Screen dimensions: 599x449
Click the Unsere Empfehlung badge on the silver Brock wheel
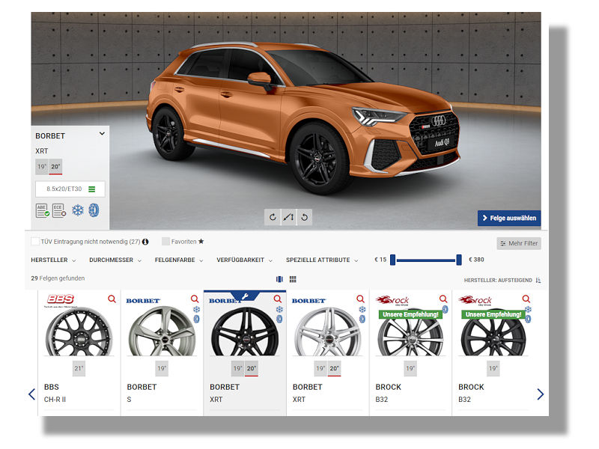[410, 314]
